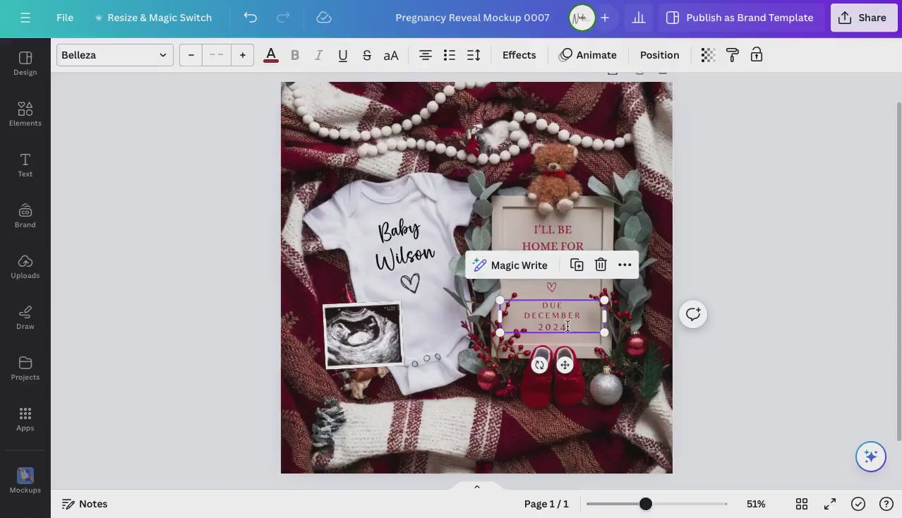Viewport: 902px width, 518px height.
Task: Toggle uppercase with the aA button
Action: (391, 55)
